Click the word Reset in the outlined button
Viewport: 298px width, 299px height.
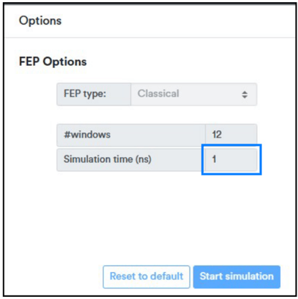click(x=122, y=277)
